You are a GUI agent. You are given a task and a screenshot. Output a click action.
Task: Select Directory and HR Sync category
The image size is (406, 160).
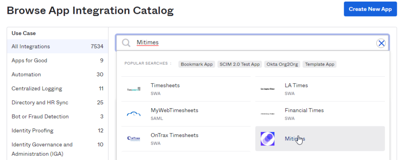click(57, 103)
